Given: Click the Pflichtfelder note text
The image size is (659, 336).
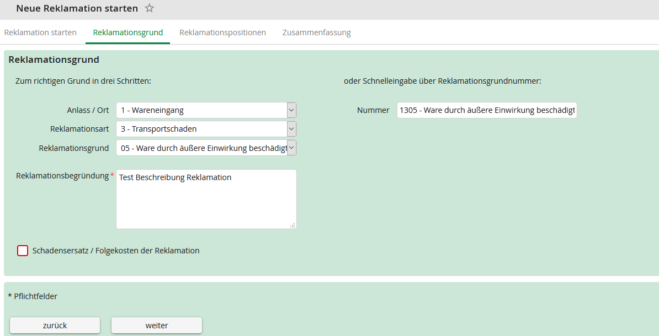Looking at the screenshot, I should point(33,296).
